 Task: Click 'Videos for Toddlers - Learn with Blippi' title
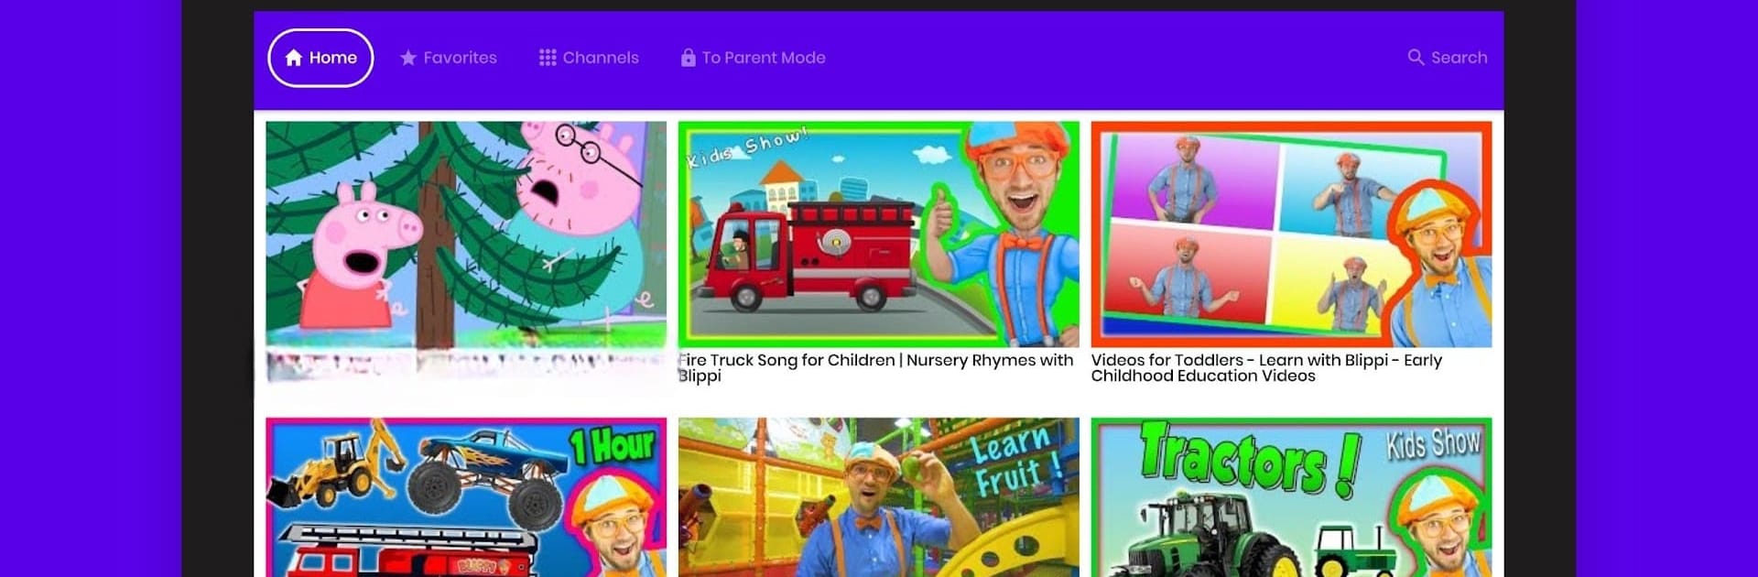[1266, 368]
